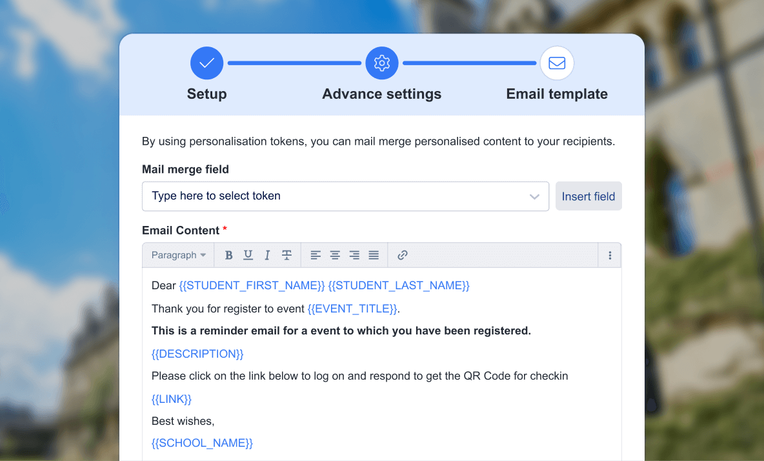
Task: Click the Email Content label
Action: tap(180, 230)
